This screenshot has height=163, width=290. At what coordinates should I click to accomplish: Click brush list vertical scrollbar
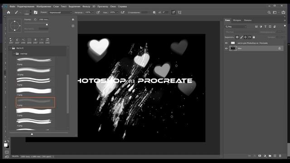point(68,94)
